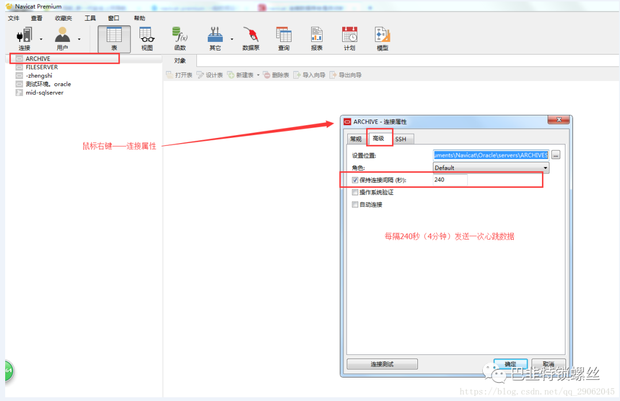This screenshot has width=620, height=401.
Task: Open the Schedule (计划) toolbar icon
Action: 350,39
